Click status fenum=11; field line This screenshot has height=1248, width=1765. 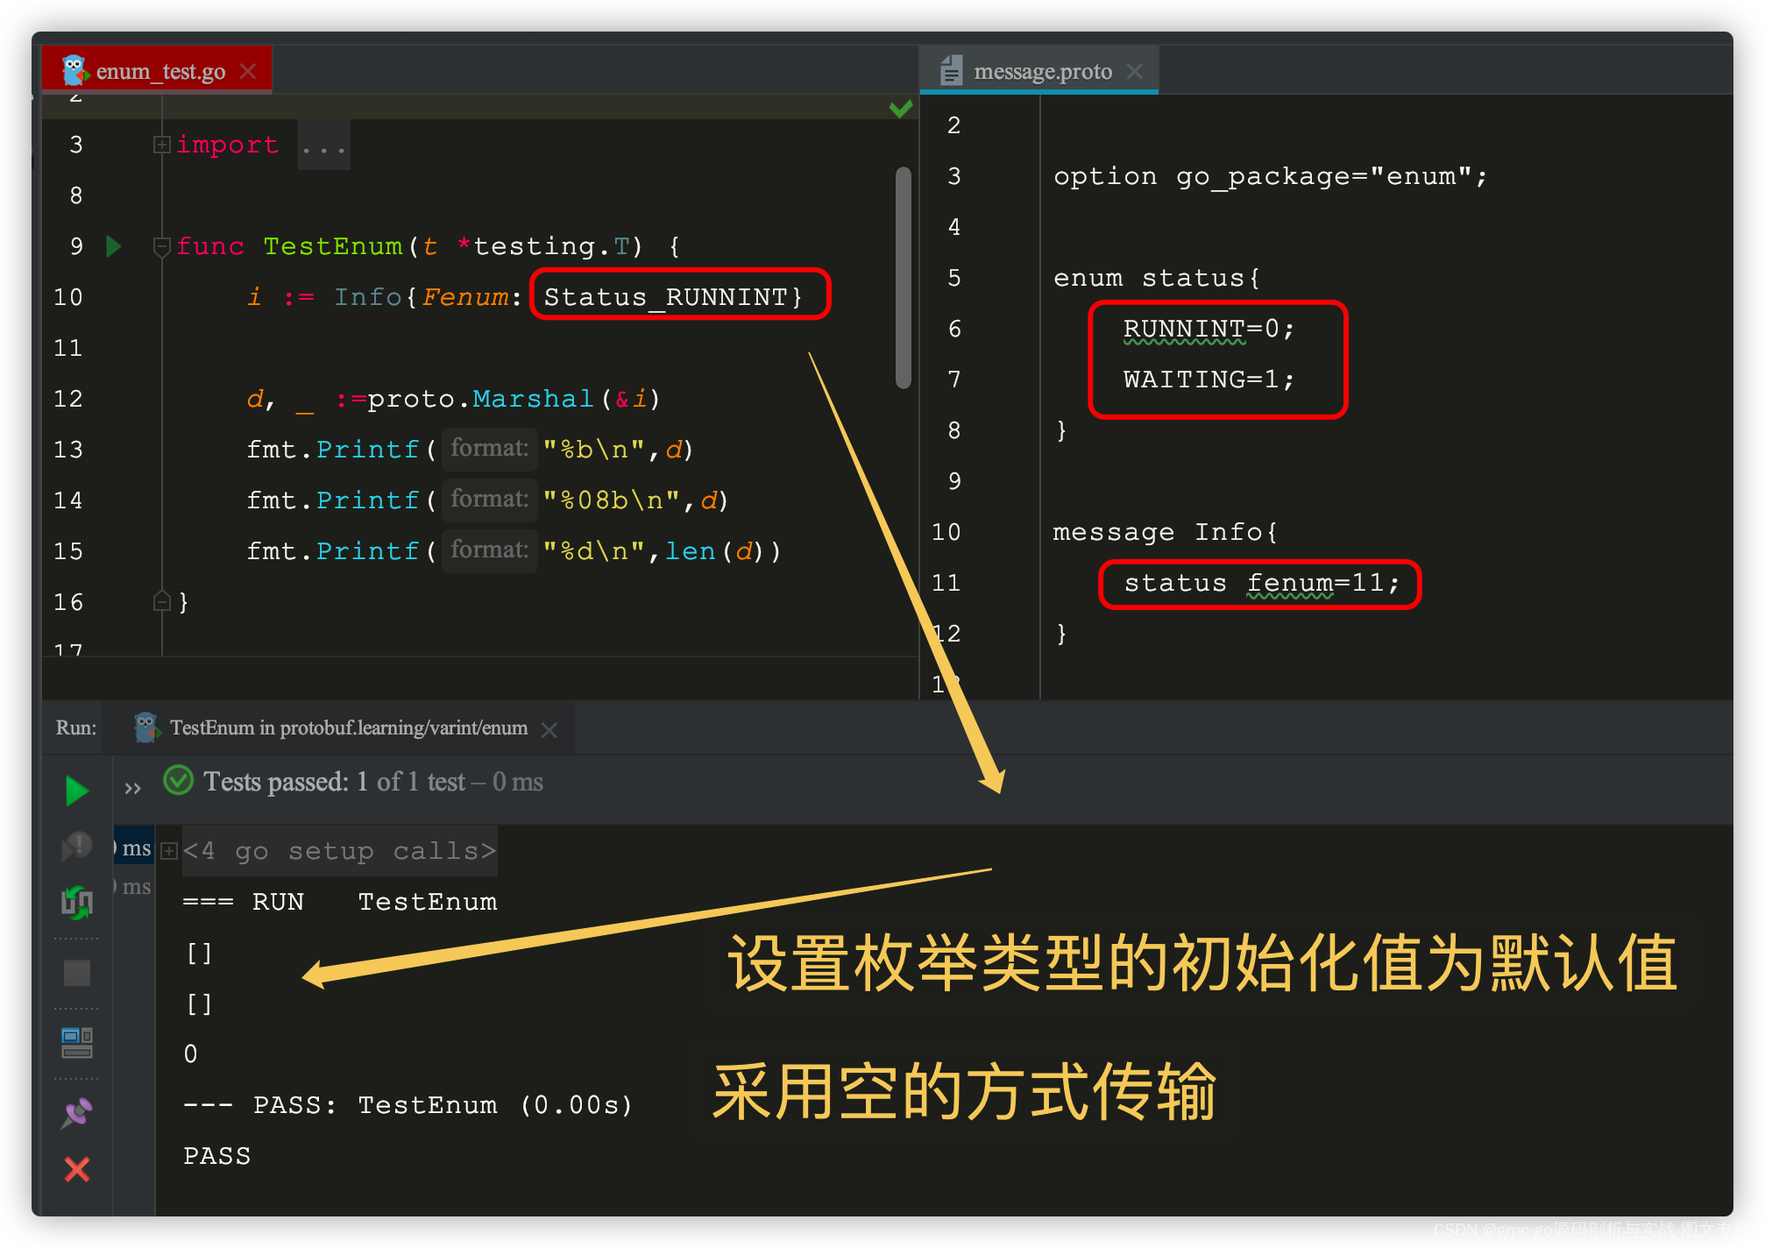click(1262, 583)
